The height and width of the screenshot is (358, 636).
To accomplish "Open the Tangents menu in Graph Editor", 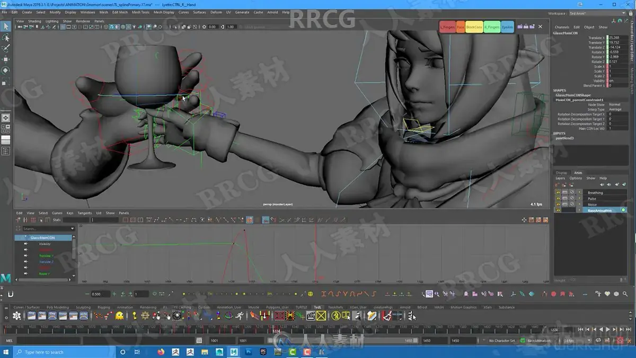I will pos(85,213).
